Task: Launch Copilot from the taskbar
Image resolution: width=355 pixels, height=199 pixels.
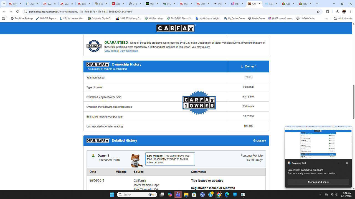Action: click(170, 195)
